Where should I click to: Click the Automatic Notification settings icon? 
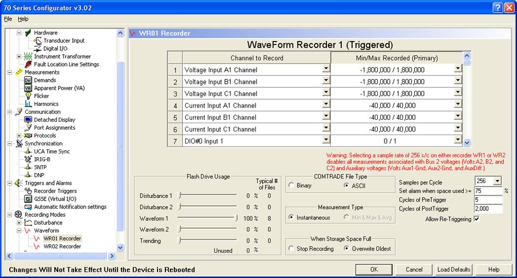pos(28,207)
